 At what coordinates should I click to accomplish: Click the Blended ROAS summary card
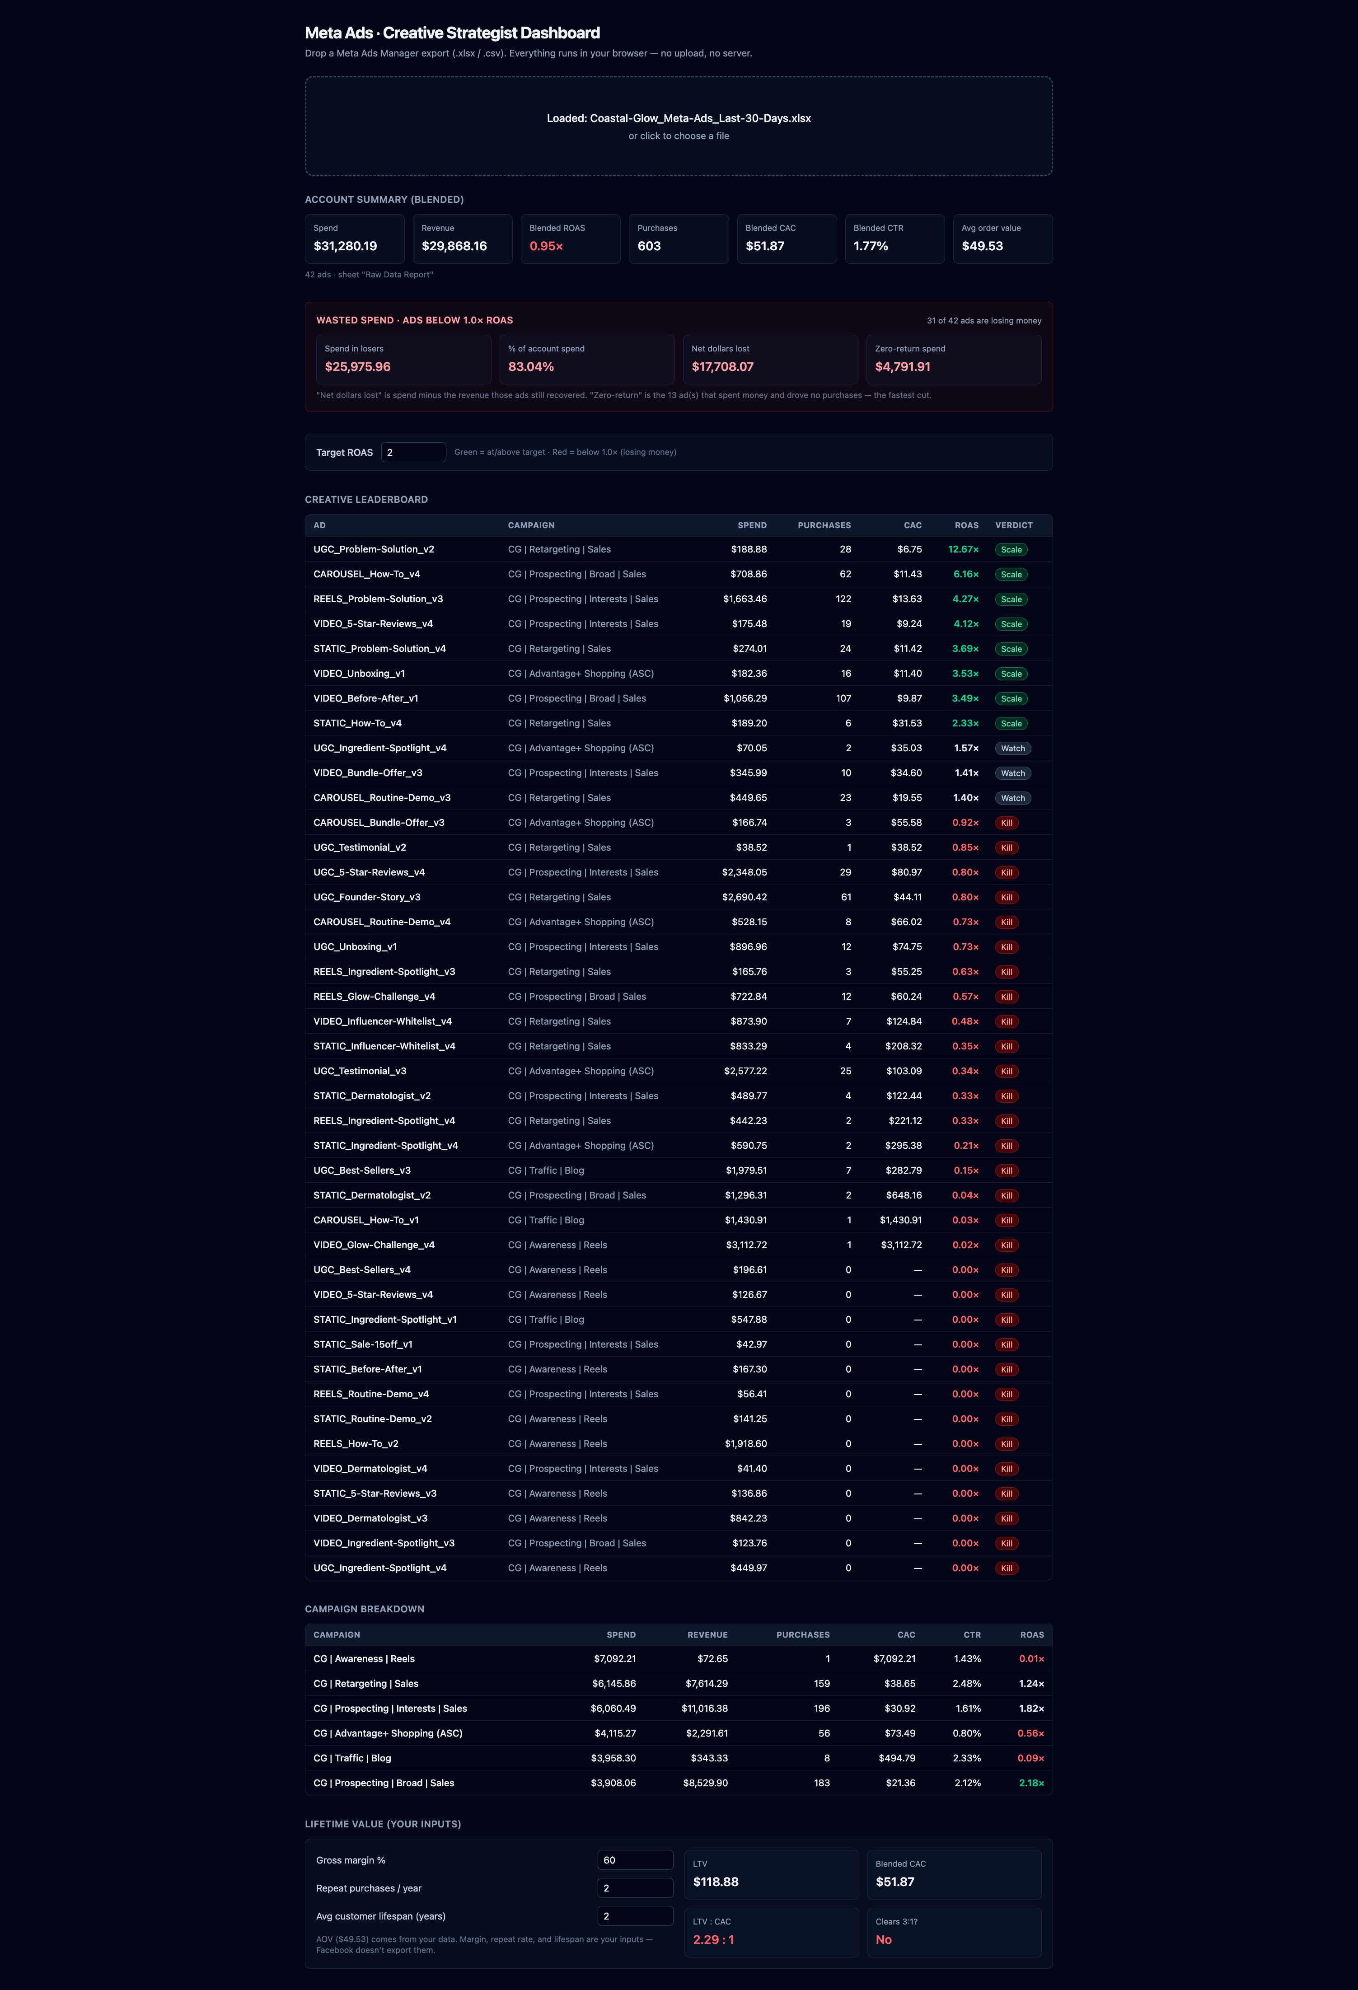(x=570, y=239)
